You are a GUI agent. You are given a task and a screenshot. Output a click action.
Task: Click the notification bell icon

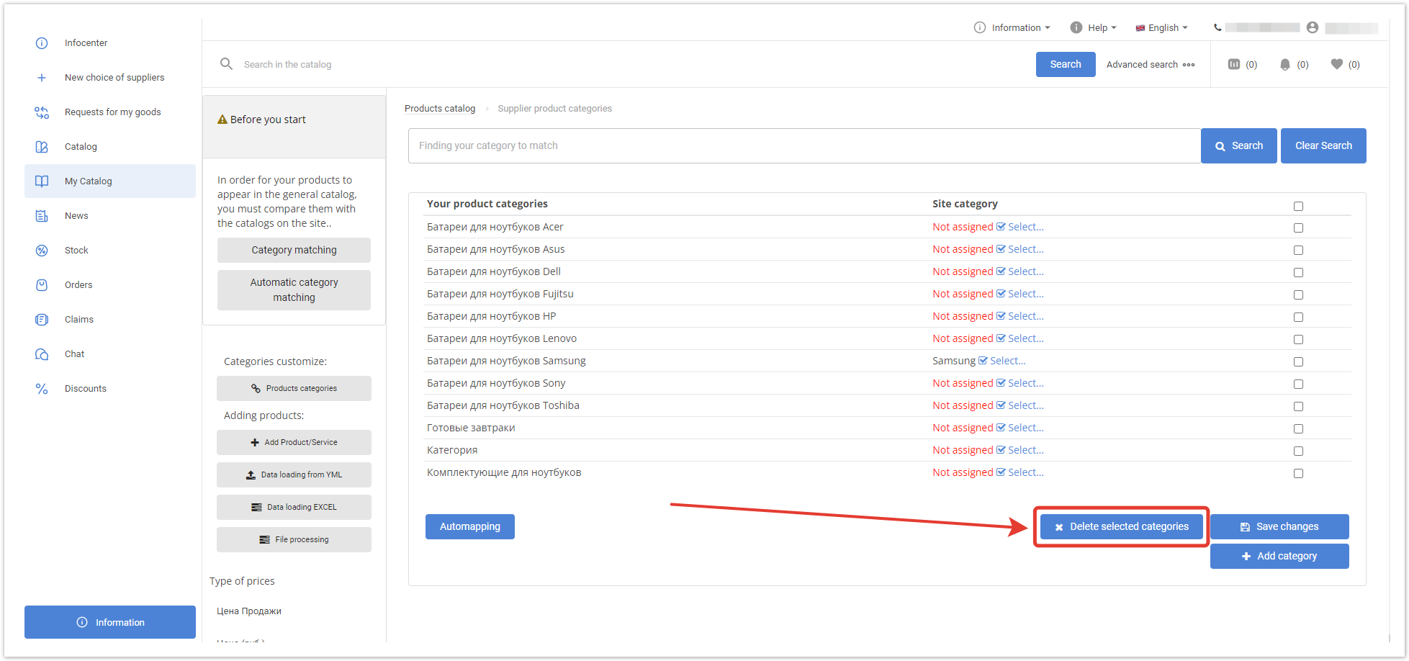(x=1285, y=65)
